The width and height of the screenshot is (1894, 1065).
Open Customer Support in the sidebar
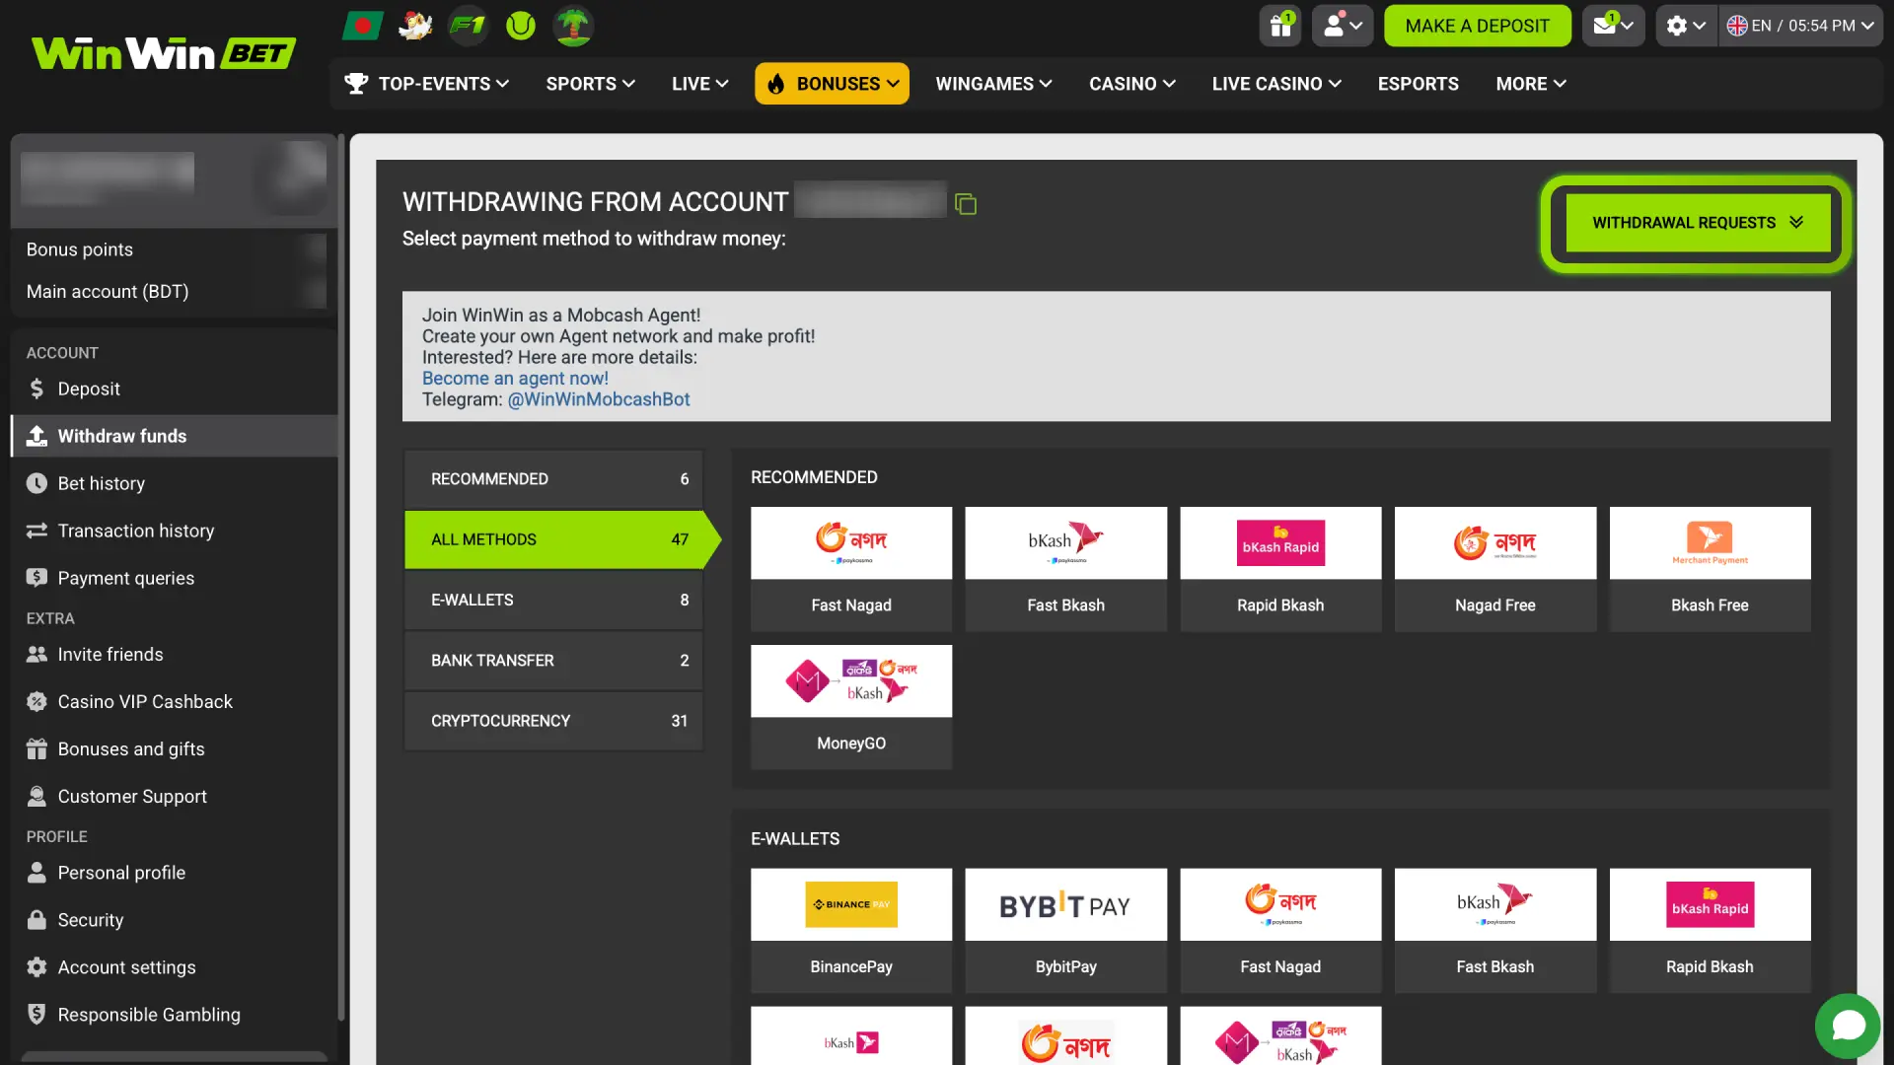pyautogui.click(x=174, y=797)
